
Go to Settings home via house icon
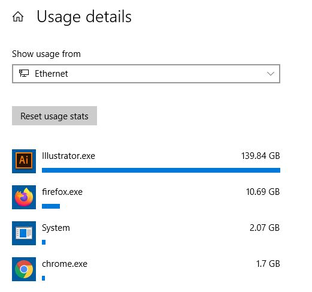[18, 17]
